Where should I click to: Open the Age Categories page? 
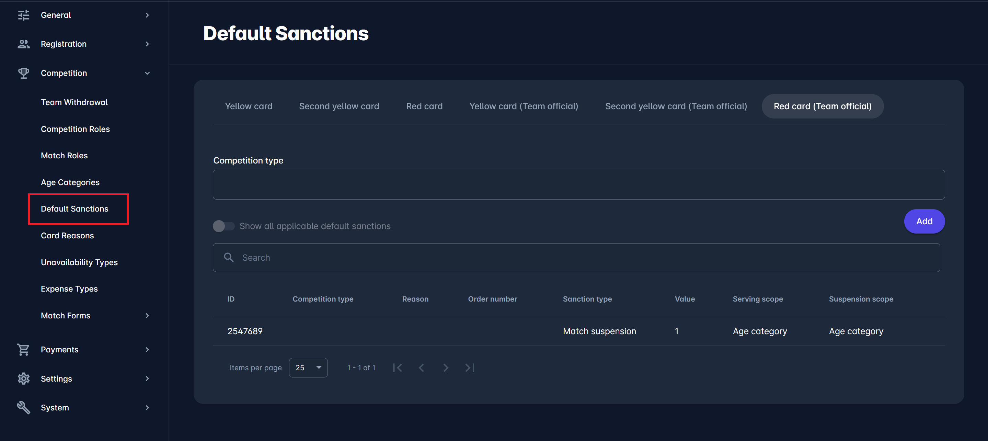[70, 182]
